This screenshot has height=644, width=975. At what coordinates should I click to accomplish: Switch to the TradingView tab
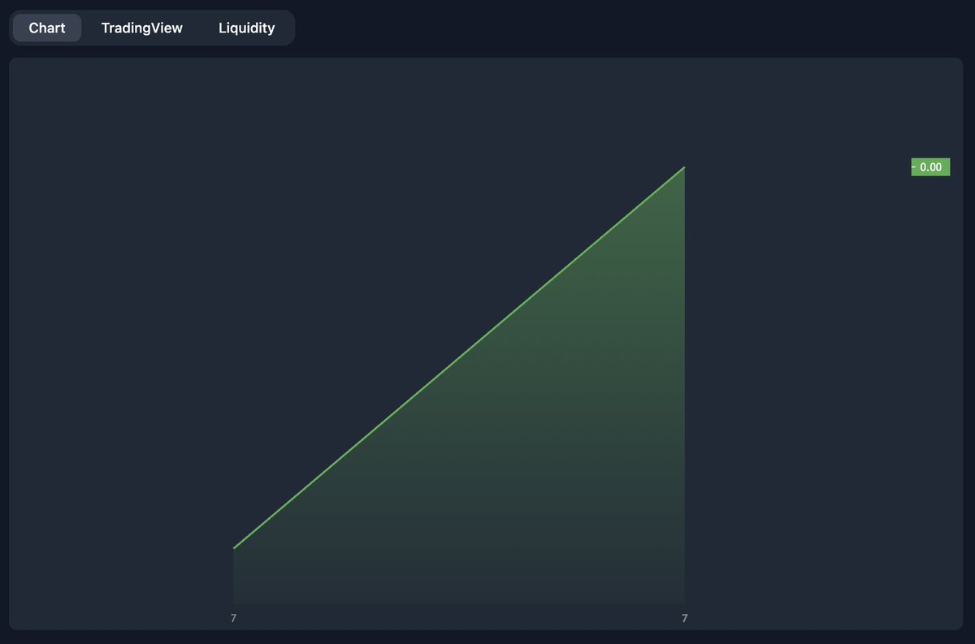[142, 28]
